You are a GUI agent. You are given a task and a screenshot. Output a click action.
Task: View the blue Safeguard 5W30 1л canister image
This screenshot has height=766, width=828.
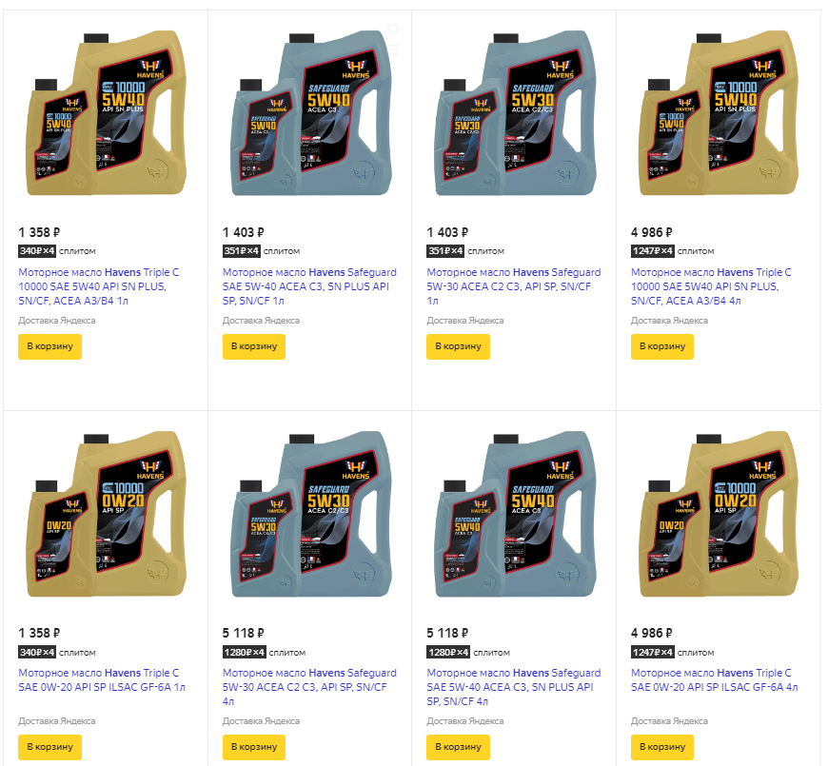pyautogui.click(x=514, y=113)
